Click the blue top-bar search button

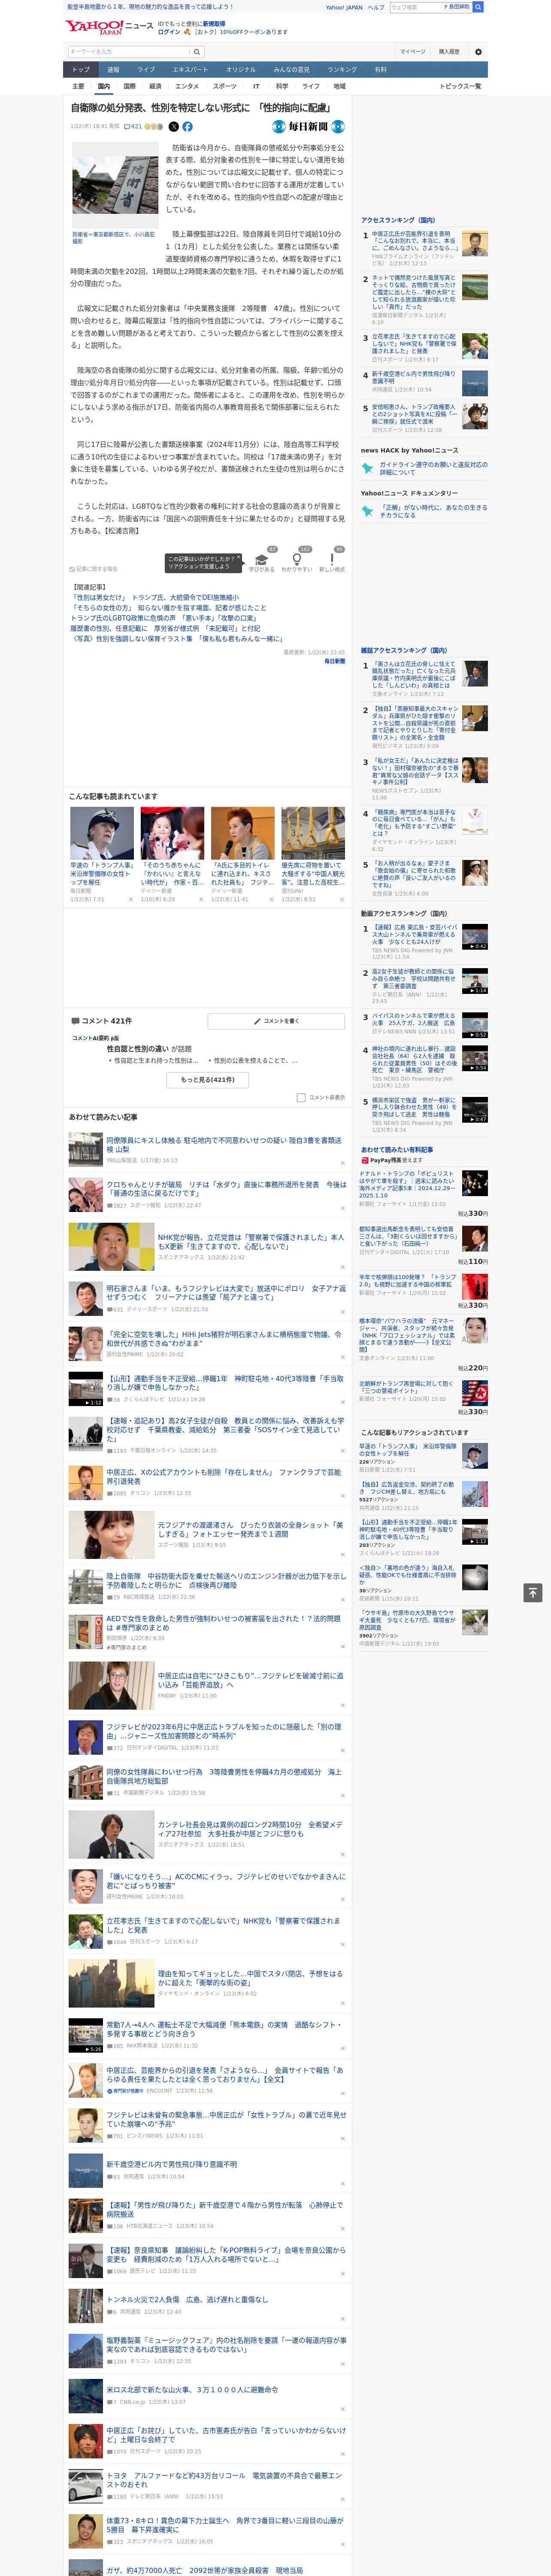pyautogui.click(x=478, y=7)
